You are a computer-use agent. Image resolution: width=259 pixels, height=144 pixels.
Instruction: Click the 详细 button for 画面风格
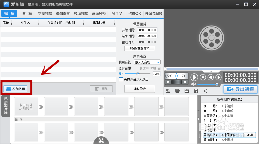pos(249,135)
